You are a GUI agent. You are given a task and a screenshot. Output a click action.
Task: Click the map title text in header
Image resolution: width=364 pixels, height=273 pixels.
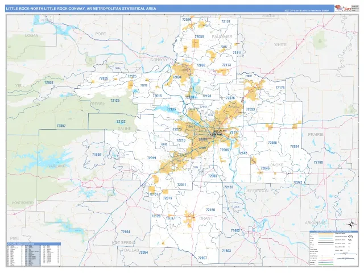pyautogui.click(x=81, y=9)
